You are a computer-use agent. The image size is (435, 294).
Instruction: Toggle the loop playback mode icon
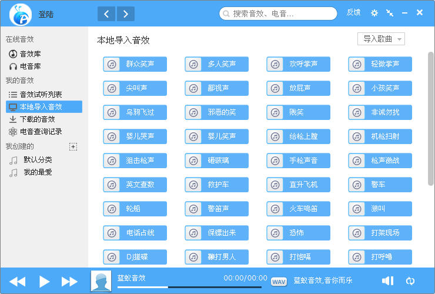point(410,281)
